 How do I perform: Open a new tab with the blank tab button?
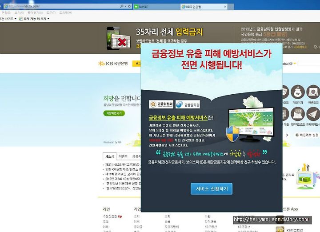point(231,7)
